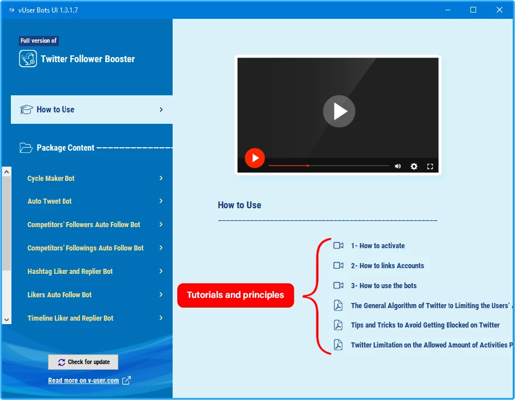Expand the Hashtag Liker and Replier Bot chevron
This screenshot has height=400, width=515.
pos(161,271)
